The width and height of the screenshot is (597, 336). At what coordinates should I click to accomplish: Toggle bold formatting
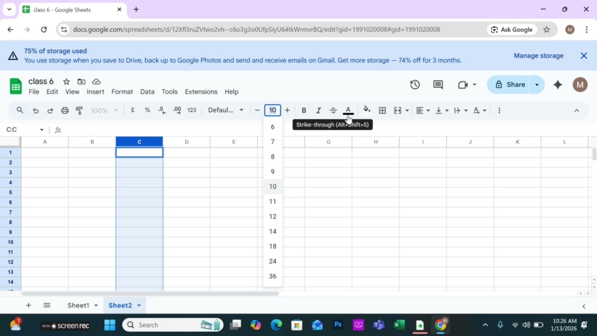coord(304,110)
